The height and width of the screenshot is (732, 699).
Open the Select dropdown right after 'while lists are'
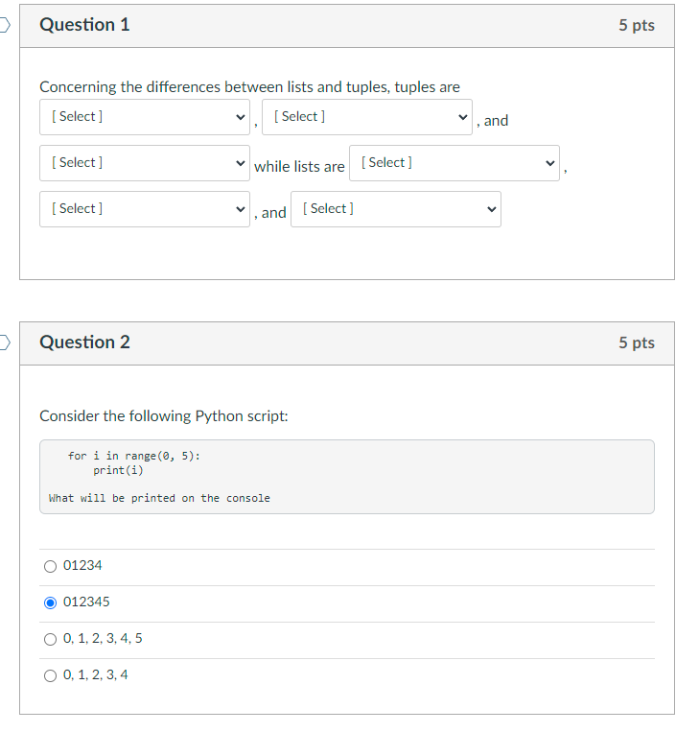pyautogui.click(x=454, y=163)
